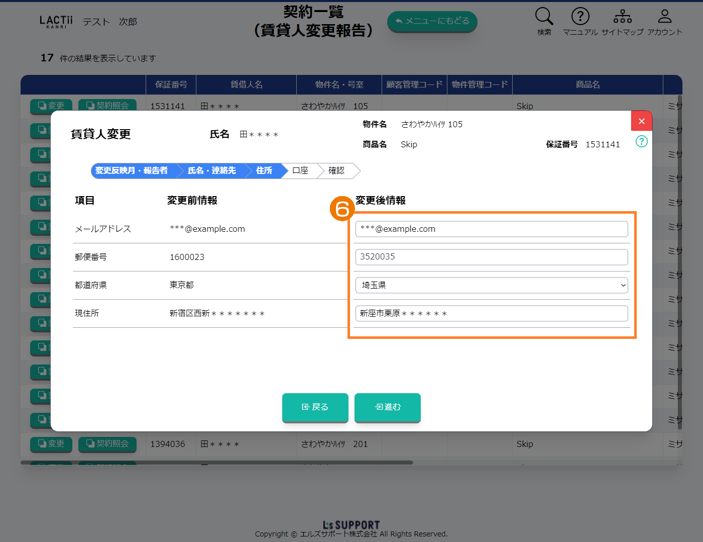703x542 pixels.
Task: Go to the 変更反映月・報告者 step
Action: (x=132, y=171)
